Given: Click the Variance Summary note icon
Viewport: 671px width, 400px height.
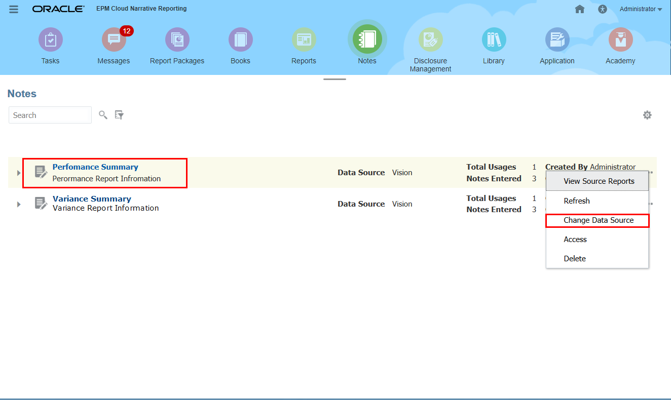Looking at the screenshot, I should (41, 204).
